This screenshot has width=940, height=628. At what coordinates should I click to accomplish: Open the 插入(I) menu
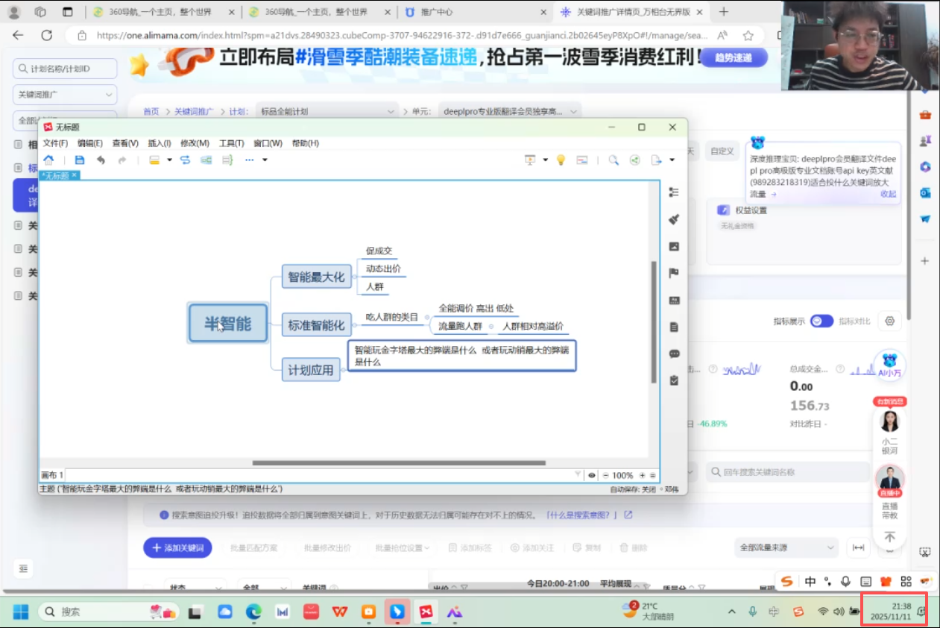click(160, 143)
